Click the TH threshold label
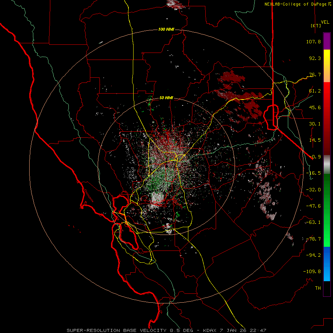The height and width of the screenshot is (333, 333). (x=318, y=288)
